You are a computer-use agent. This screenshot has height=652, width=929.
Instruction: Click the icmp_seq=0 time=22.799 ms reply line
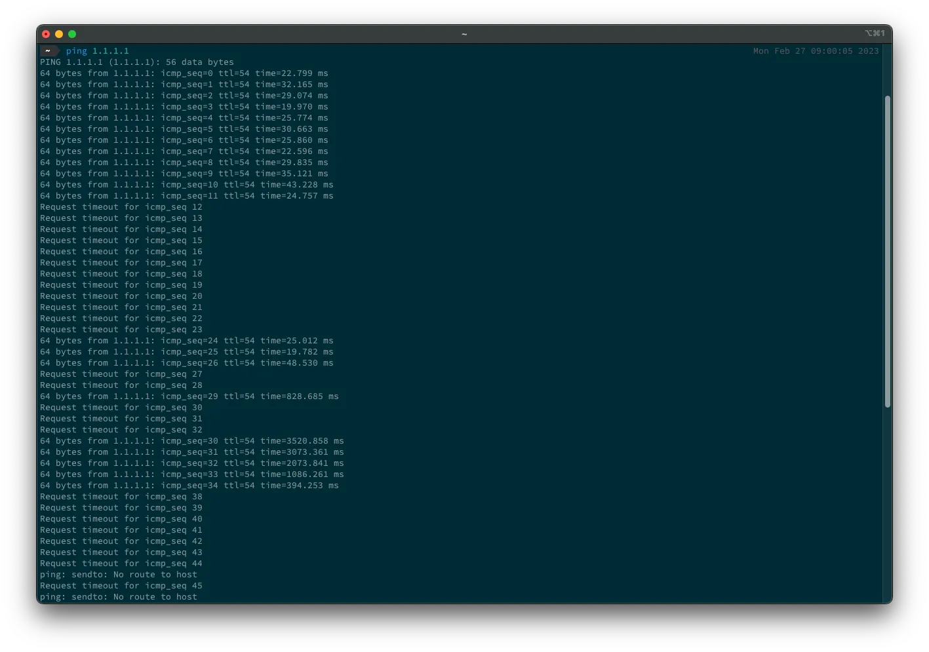click(184, 73)
